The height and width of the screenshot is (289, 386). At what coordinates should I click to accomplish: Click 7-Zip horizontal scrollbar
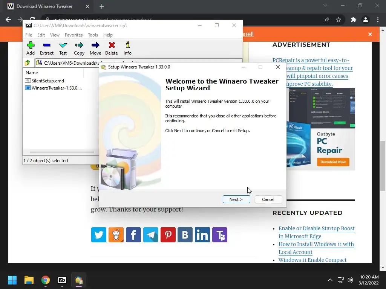61,152
